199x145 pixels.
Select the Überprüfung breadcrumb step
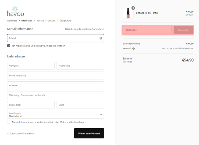(x=65, y=21)
